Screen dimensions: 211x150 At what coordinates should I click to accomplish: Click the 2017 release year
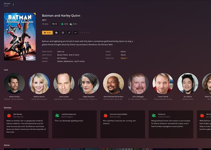click(x=44, y=20)
